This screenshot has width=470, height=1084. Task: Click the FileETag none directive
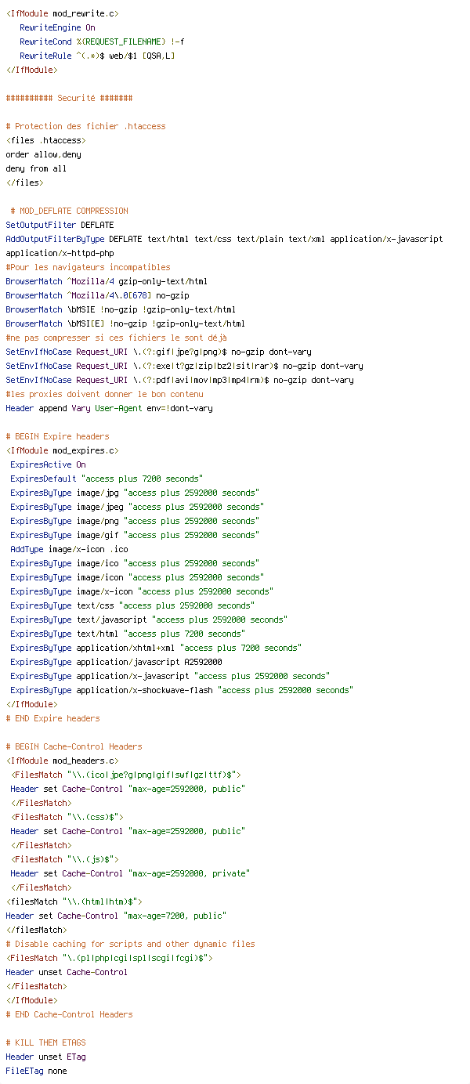pos(36,1071)
